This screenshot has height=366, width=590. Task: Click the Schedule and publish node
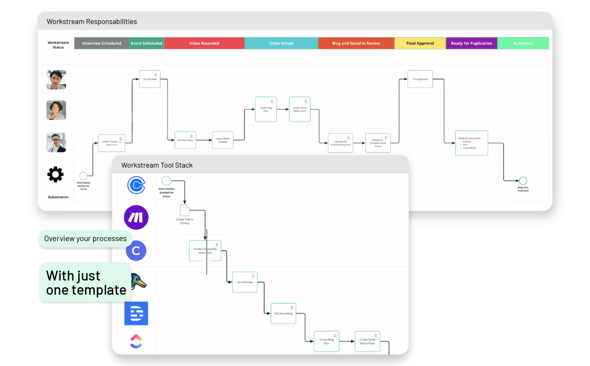click(x=472, y=143)
